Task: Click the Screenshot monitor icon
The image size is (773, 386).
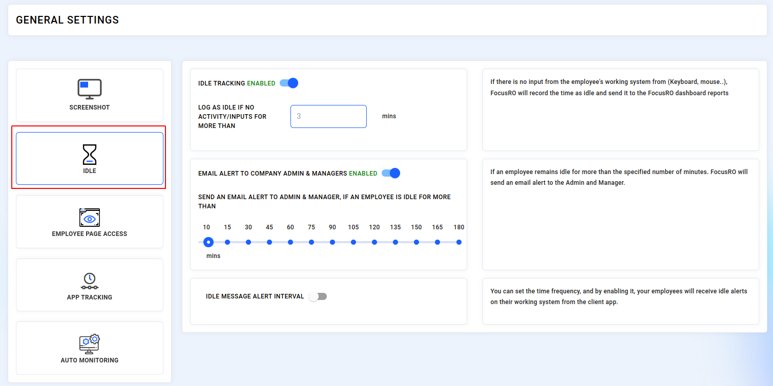Action: tap(90, 89)
